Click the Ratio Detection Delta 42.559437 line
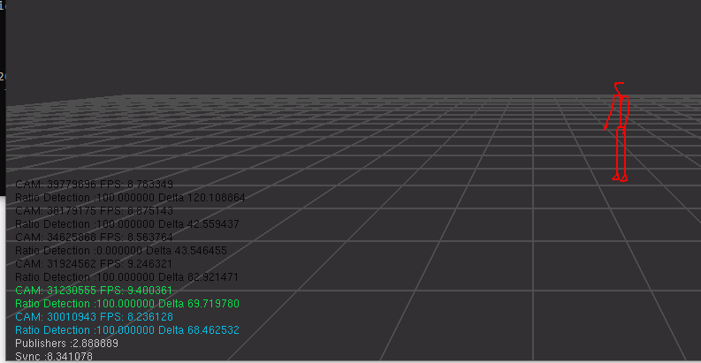This screenshot has height=363, width=701. pyautogui.click(x=126, y=224)
